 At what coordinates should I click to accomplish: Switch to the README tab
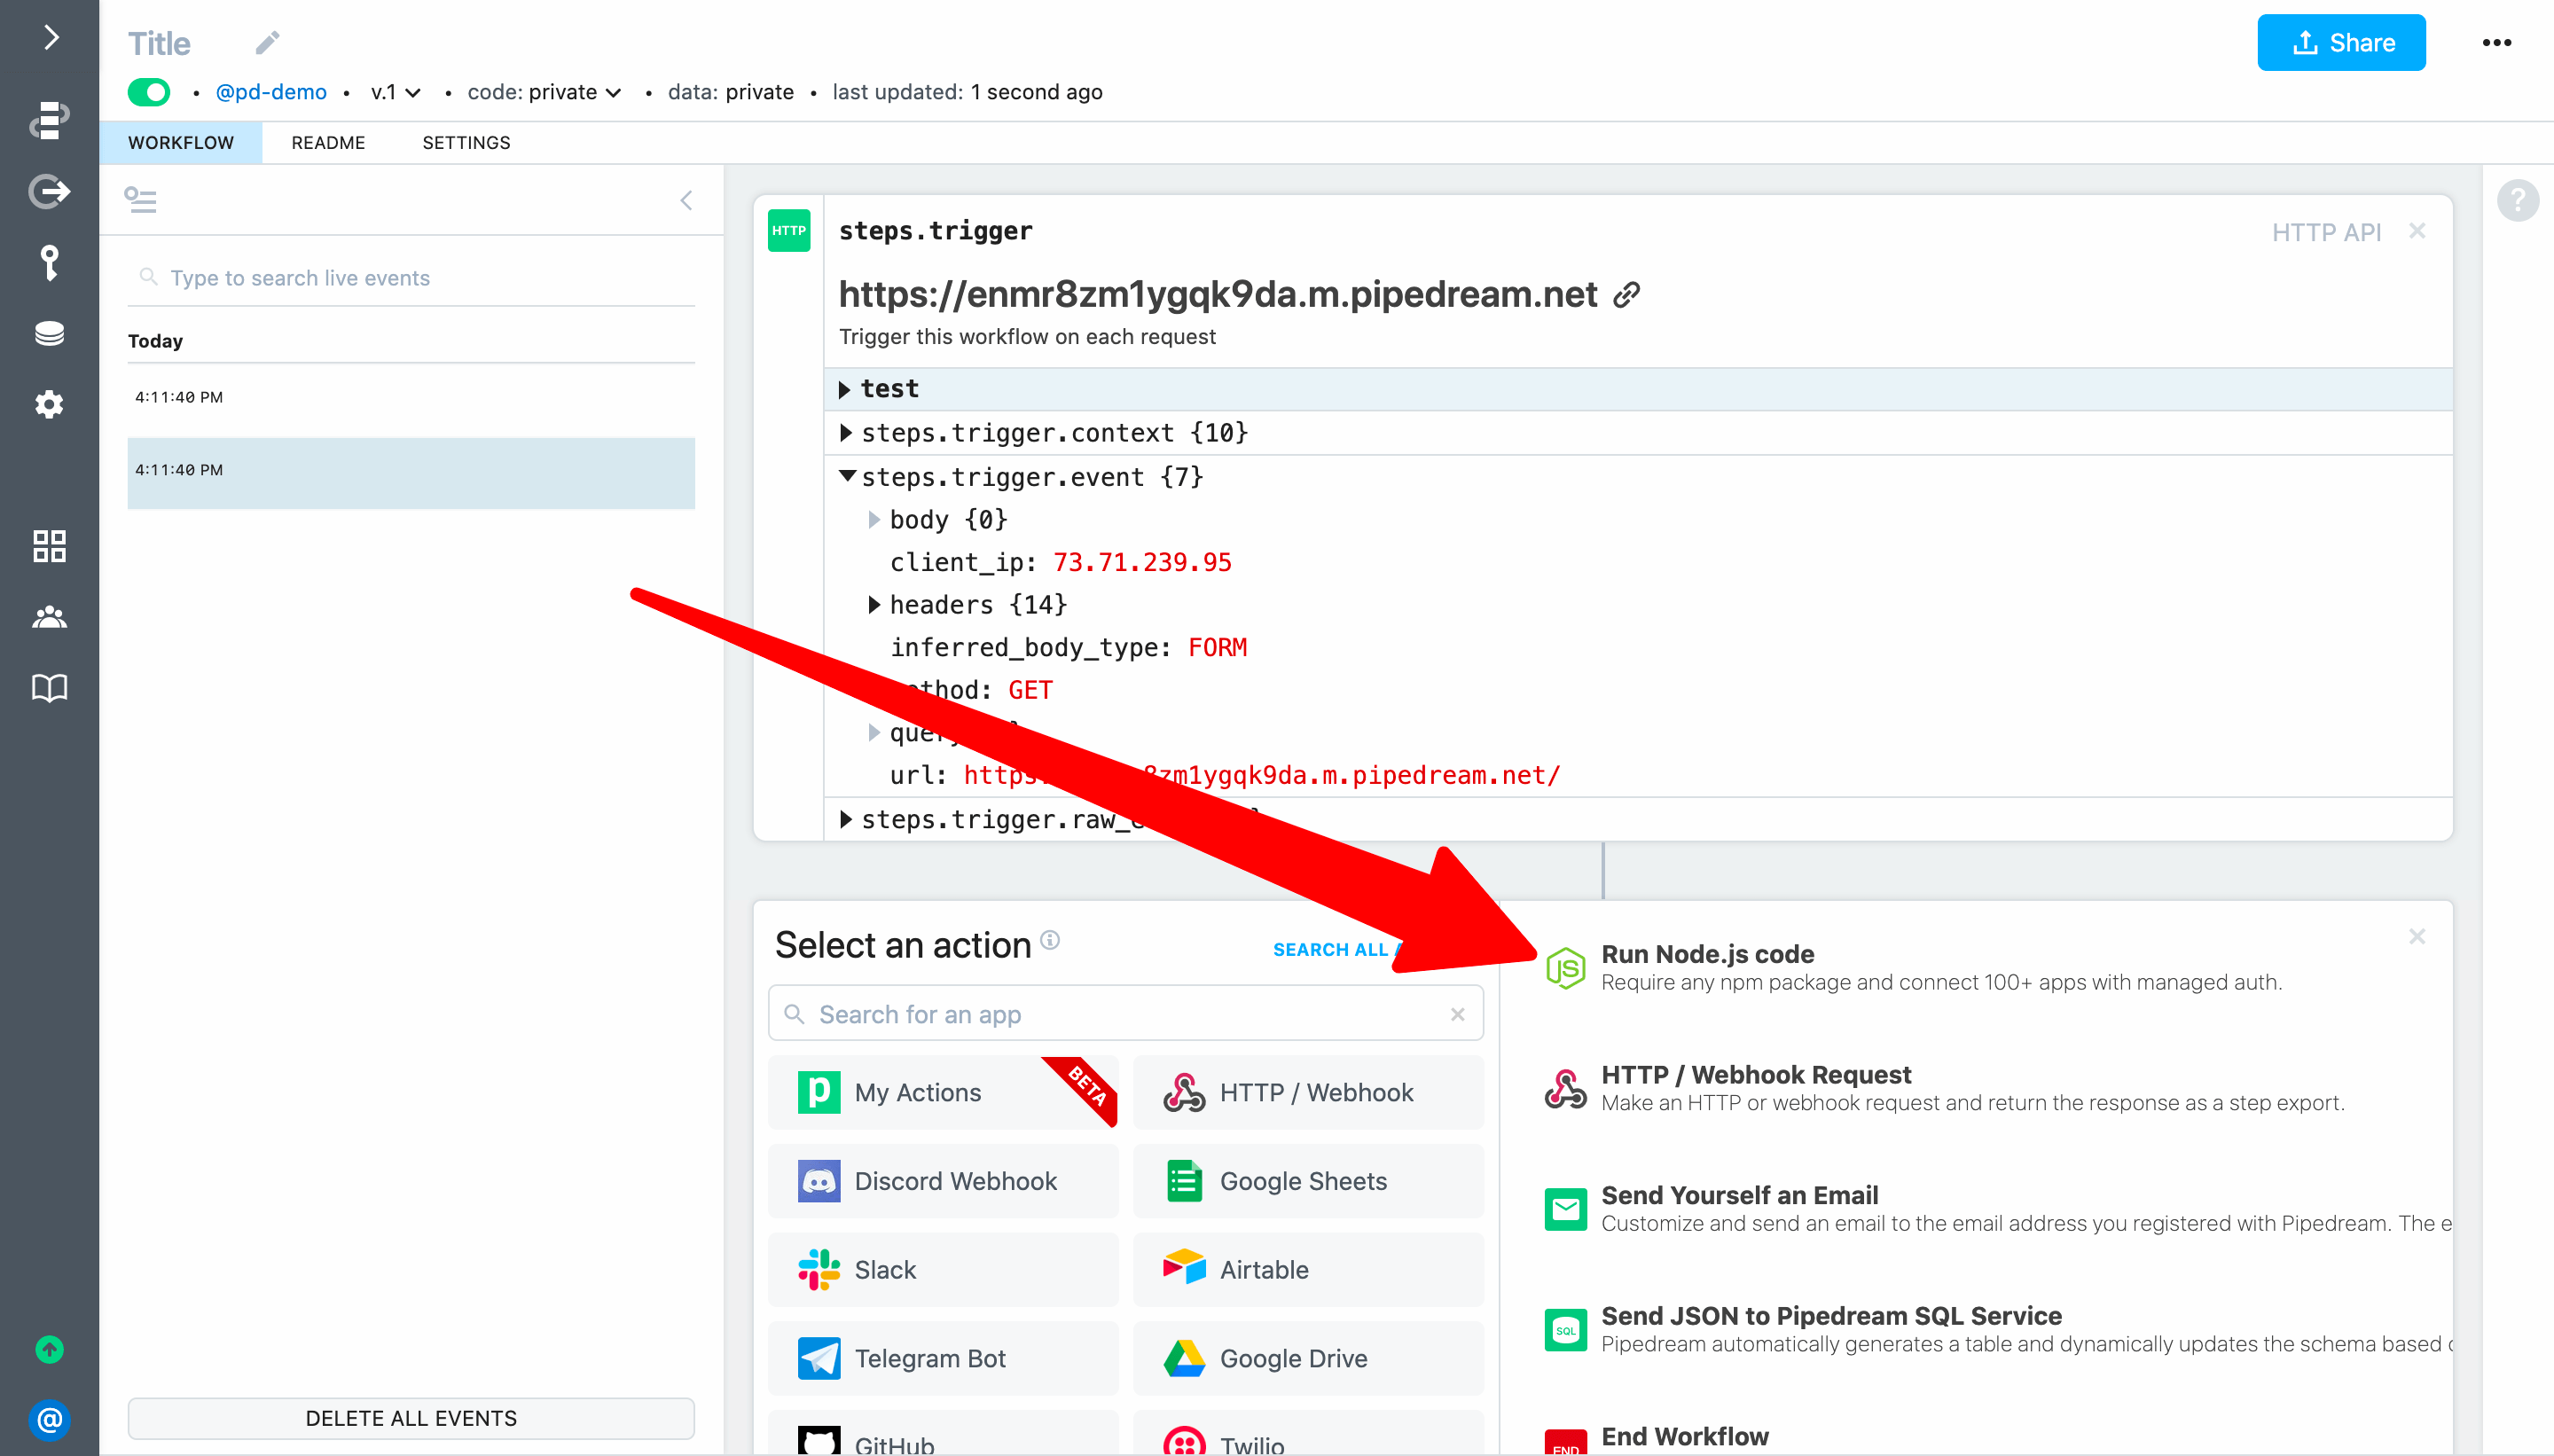(328, 143)
